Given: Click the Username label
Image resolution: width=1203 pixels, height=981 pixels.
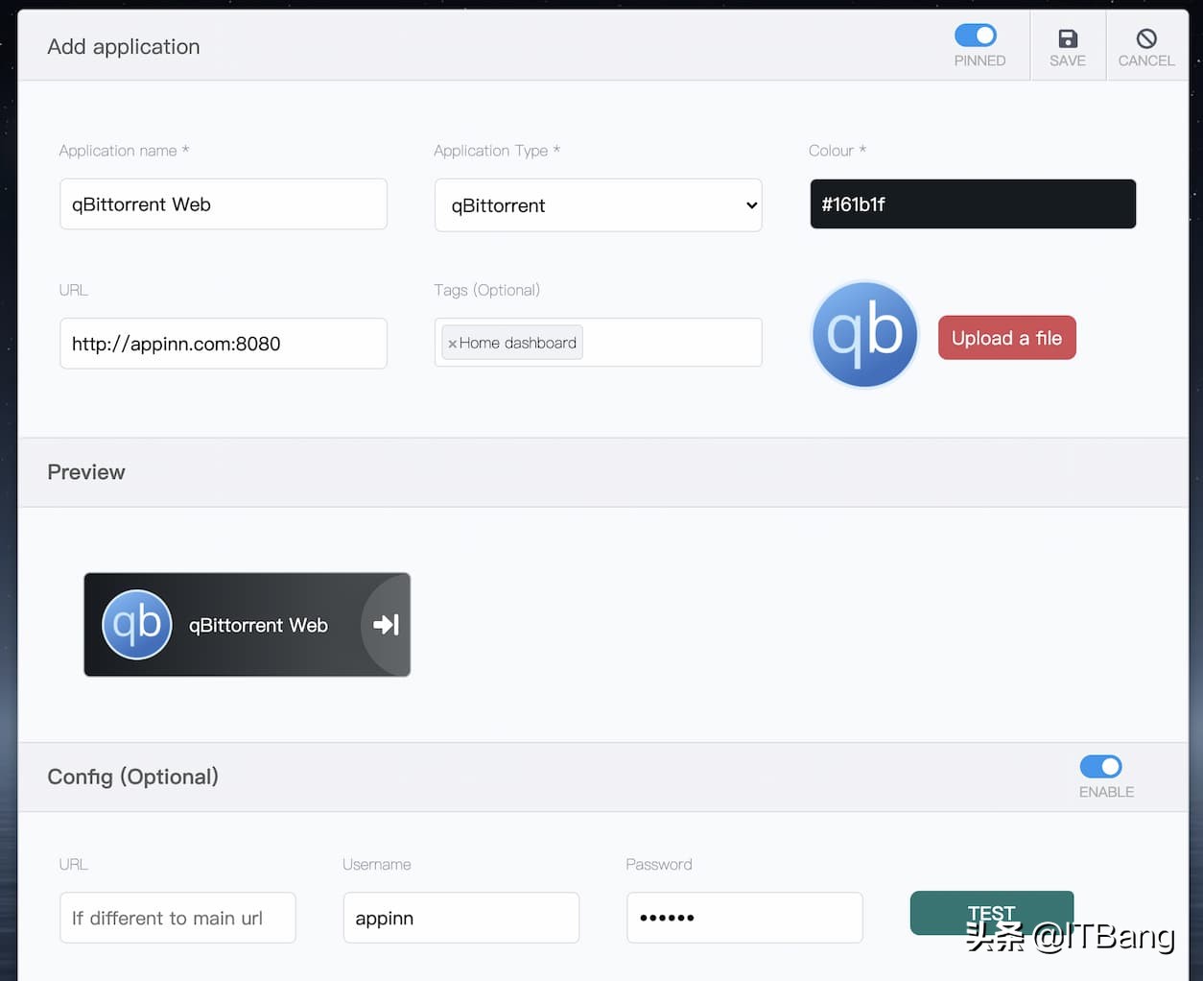Looking at the screenshot, I should 377,865.
